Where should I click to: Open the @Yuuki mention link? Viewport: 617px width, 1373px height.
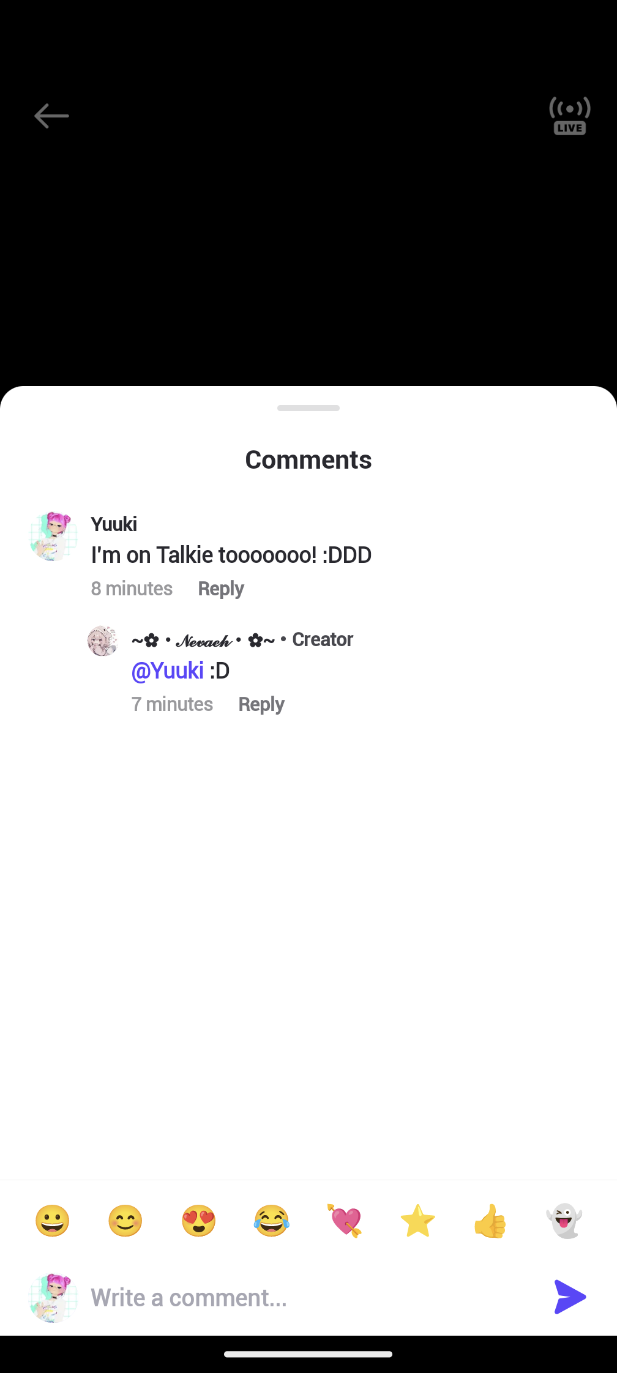168,671
